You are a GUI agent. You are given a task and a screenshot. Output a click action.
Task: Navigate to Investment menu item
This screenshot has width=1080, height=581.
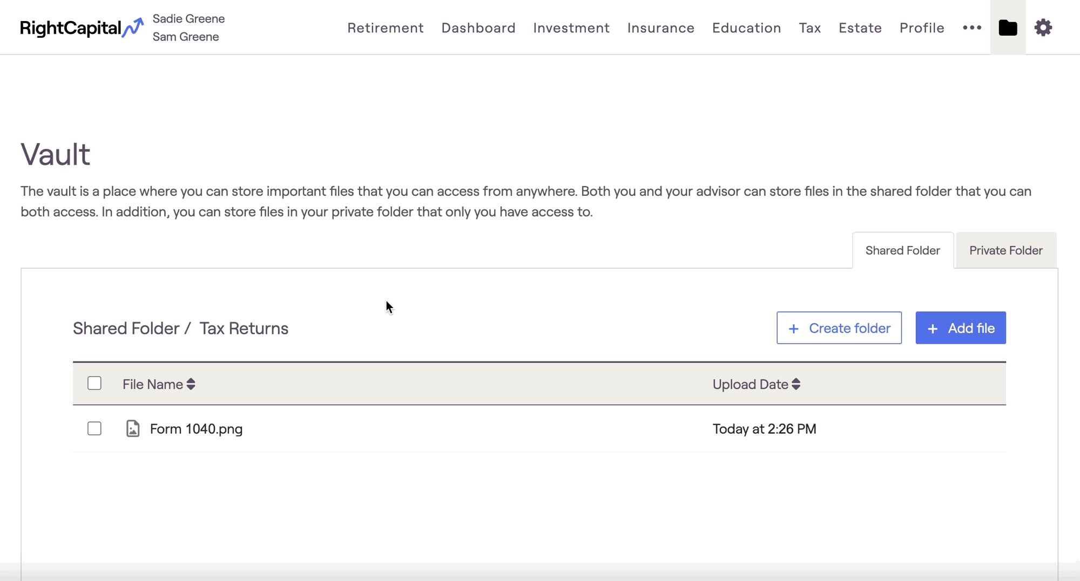(x=571, y=28)
